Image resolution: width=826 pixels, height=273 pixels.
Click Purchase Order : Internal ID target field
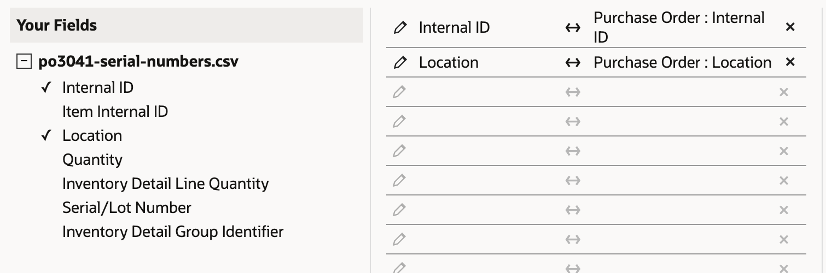(679, 27)
